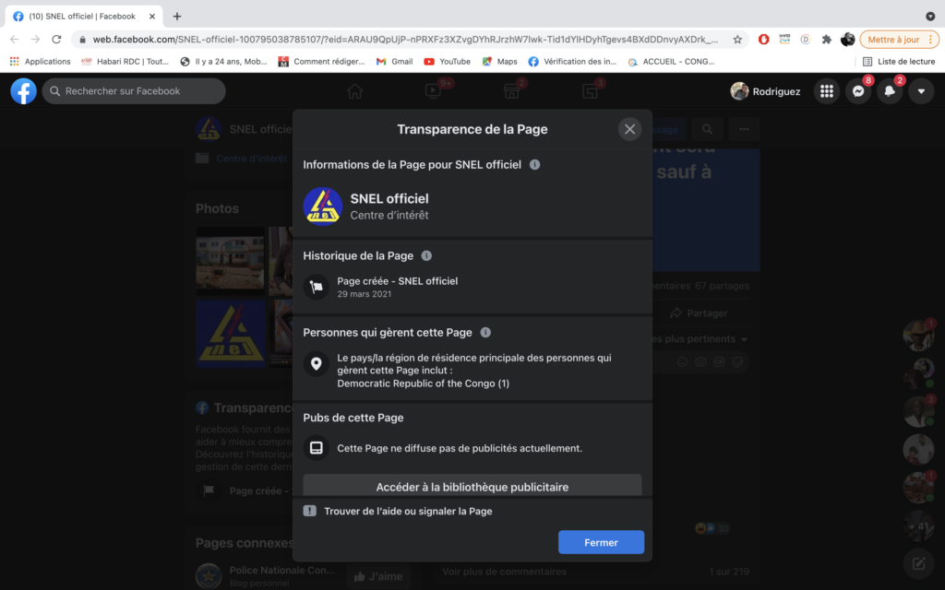Image resolution: width=945 pixels, height=590 pixels.
Task: Open the Watch video icon
Action: coord(433,91)
